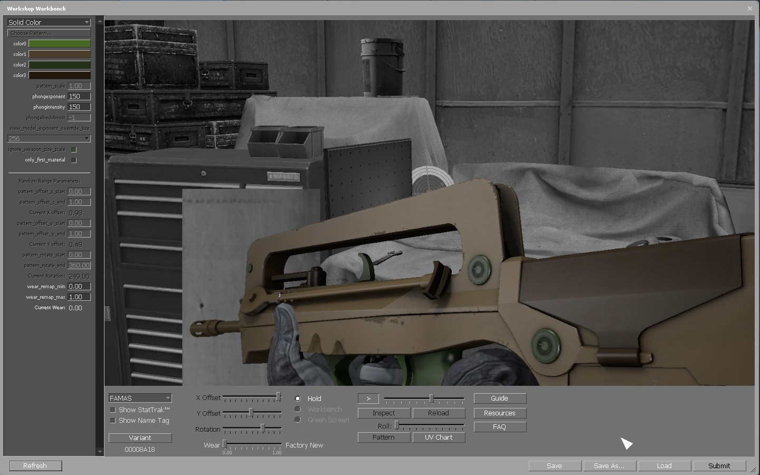Image resolution: width=760 pixels, height=475 pixels.
Task: Close the Workshop Workbench window
Action: [x=750, y=8]
